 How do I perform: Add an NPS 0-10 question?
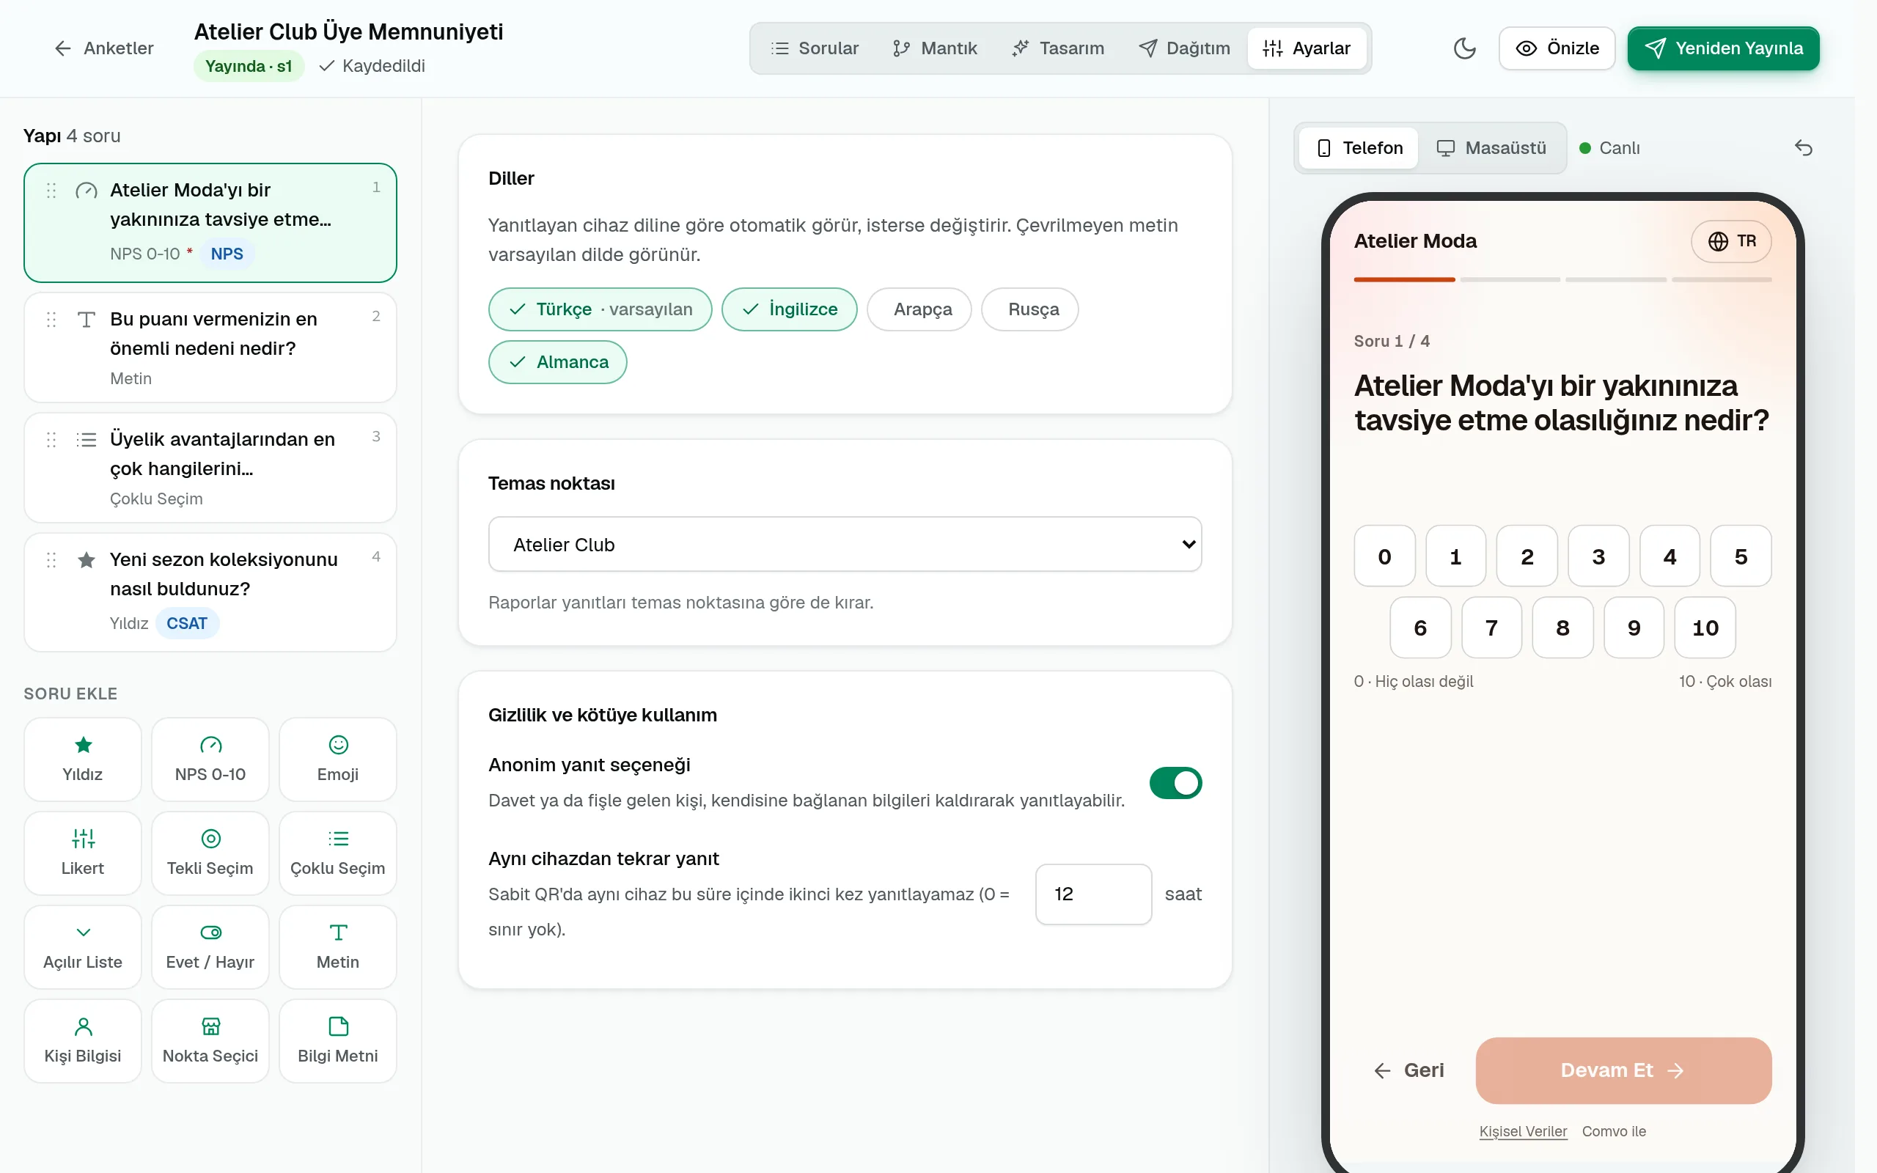(210, 759)
